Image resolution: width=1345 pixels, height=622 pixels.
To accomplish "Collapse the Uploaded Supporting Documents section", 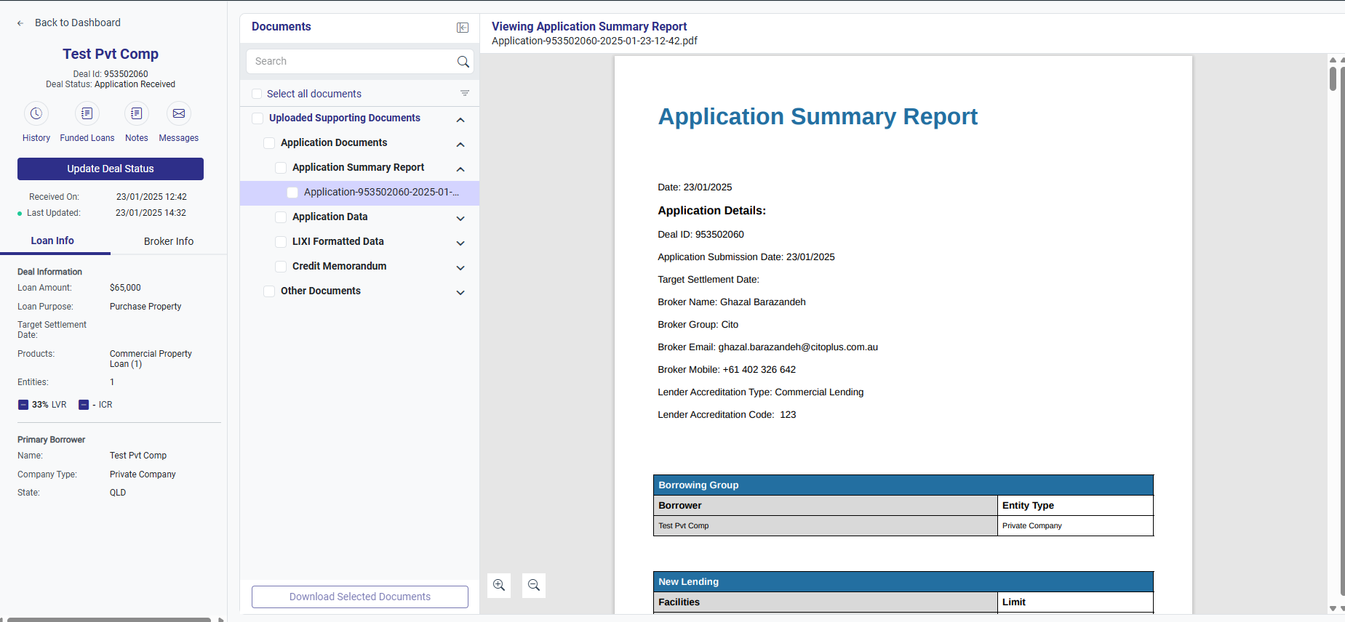I will 460,119.
